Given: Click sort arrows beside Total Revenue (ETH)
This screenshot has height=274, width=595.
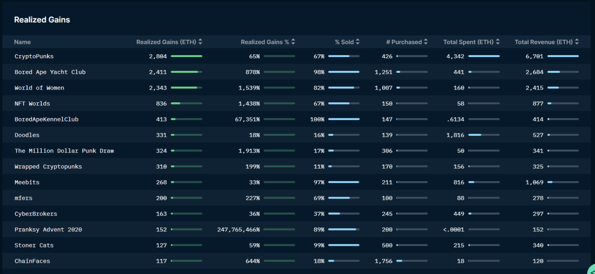Looking at the screenshot, I should point(577,42).
